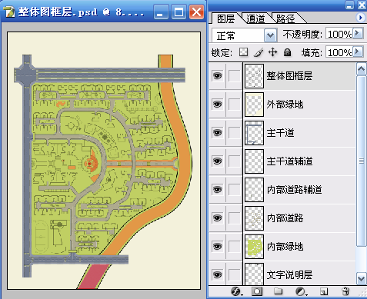Add a layer style with fx icon
The height and width of the screenshot is (299, 367).
point(235,291)
